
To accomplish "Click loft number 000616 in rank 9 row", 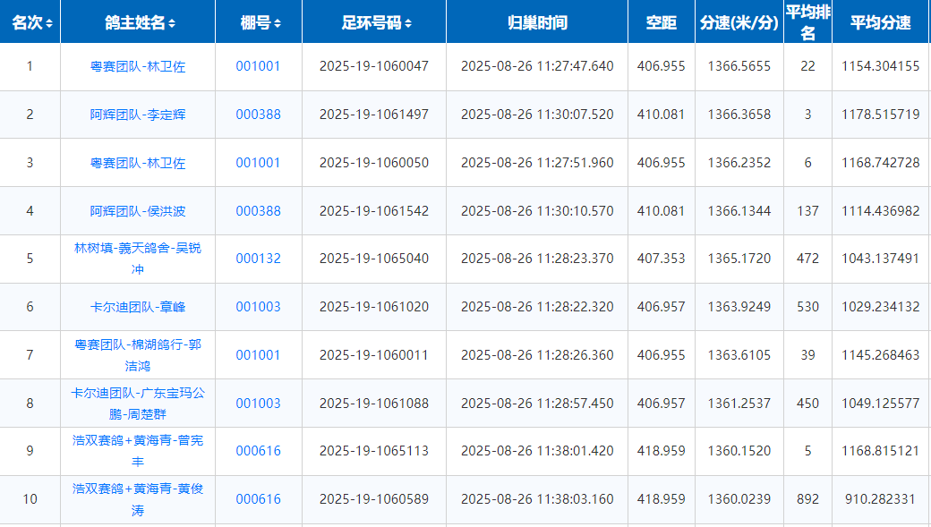I will click(258, 451).
